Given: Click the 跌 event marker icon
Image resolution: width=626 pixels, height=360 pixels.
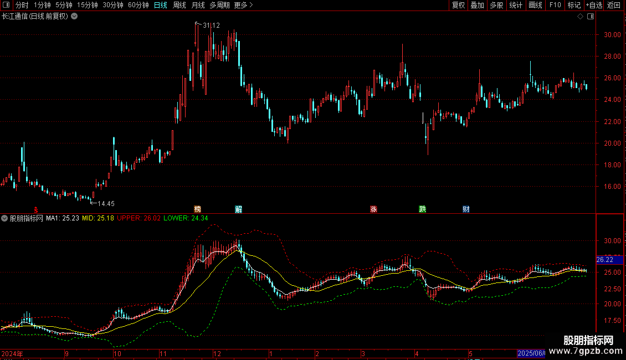Looking at the screenshot, I should click(x=422, y=209).
